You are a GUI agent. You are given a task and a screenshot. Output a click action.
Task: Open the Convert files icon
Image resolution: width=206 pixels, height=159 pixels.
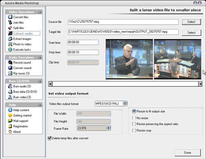point(10,17)
